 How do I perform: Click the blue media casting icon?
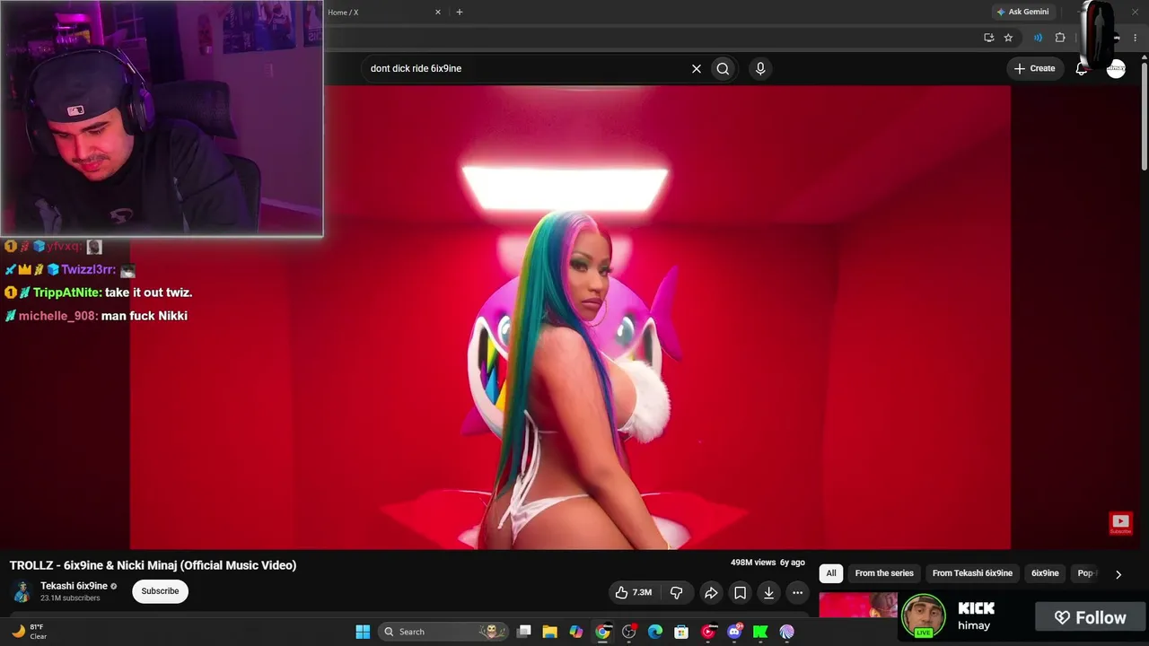(x=1038, y=38)
